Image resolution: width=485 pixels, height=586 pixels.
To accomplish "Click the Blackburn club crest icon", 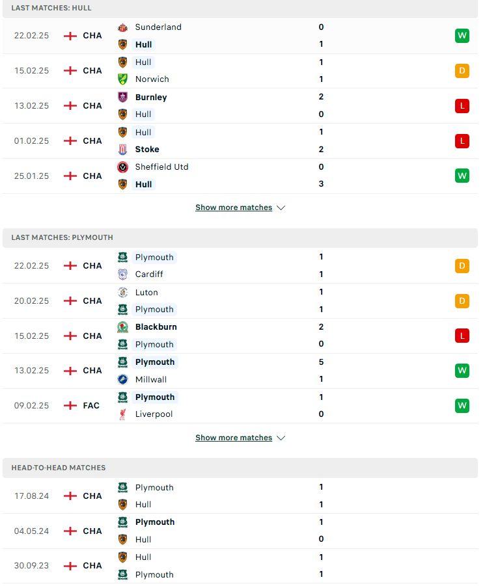I will [x=122, y=327].
